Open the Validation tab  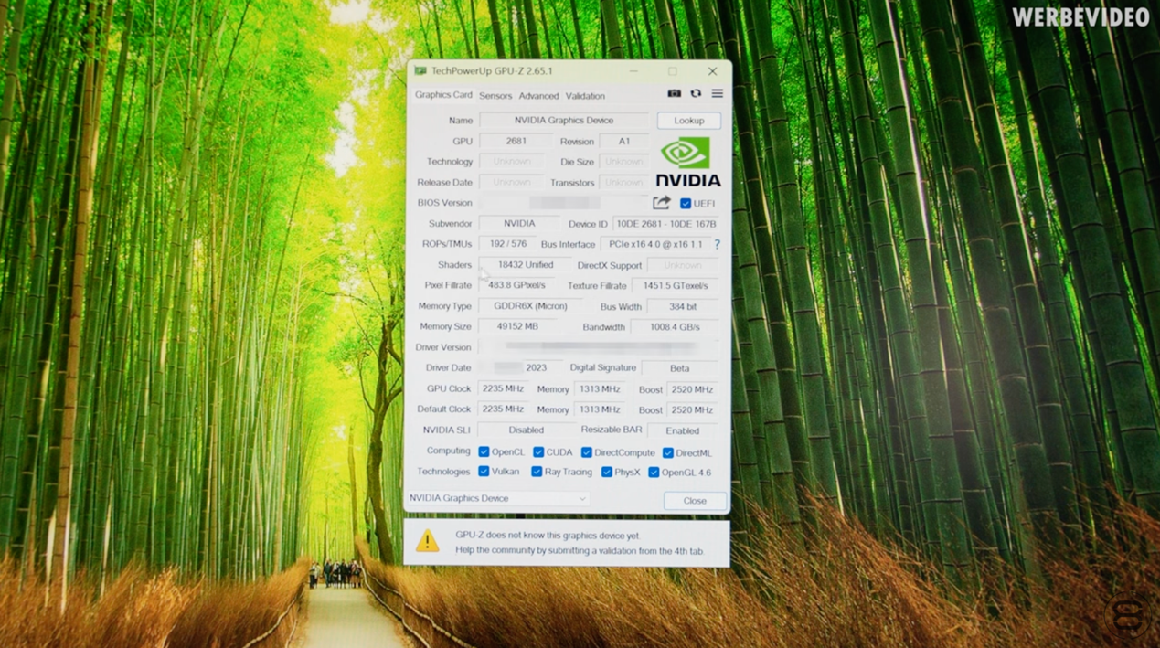pos(585,95)
